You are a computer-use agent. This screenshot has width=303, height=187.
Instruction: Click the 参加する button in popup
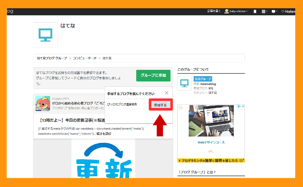pos(160,105)
